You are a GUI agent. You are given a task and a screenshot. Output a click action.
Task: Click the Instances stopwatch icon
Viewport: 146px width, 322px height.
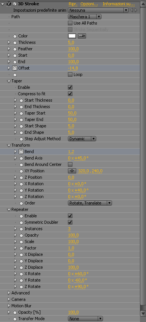pos(21,229)
